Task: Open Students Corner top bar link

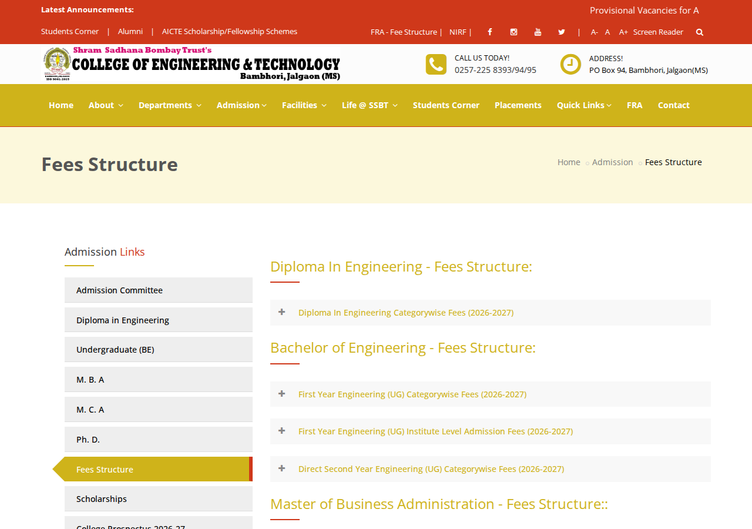Action: (70, 32)
